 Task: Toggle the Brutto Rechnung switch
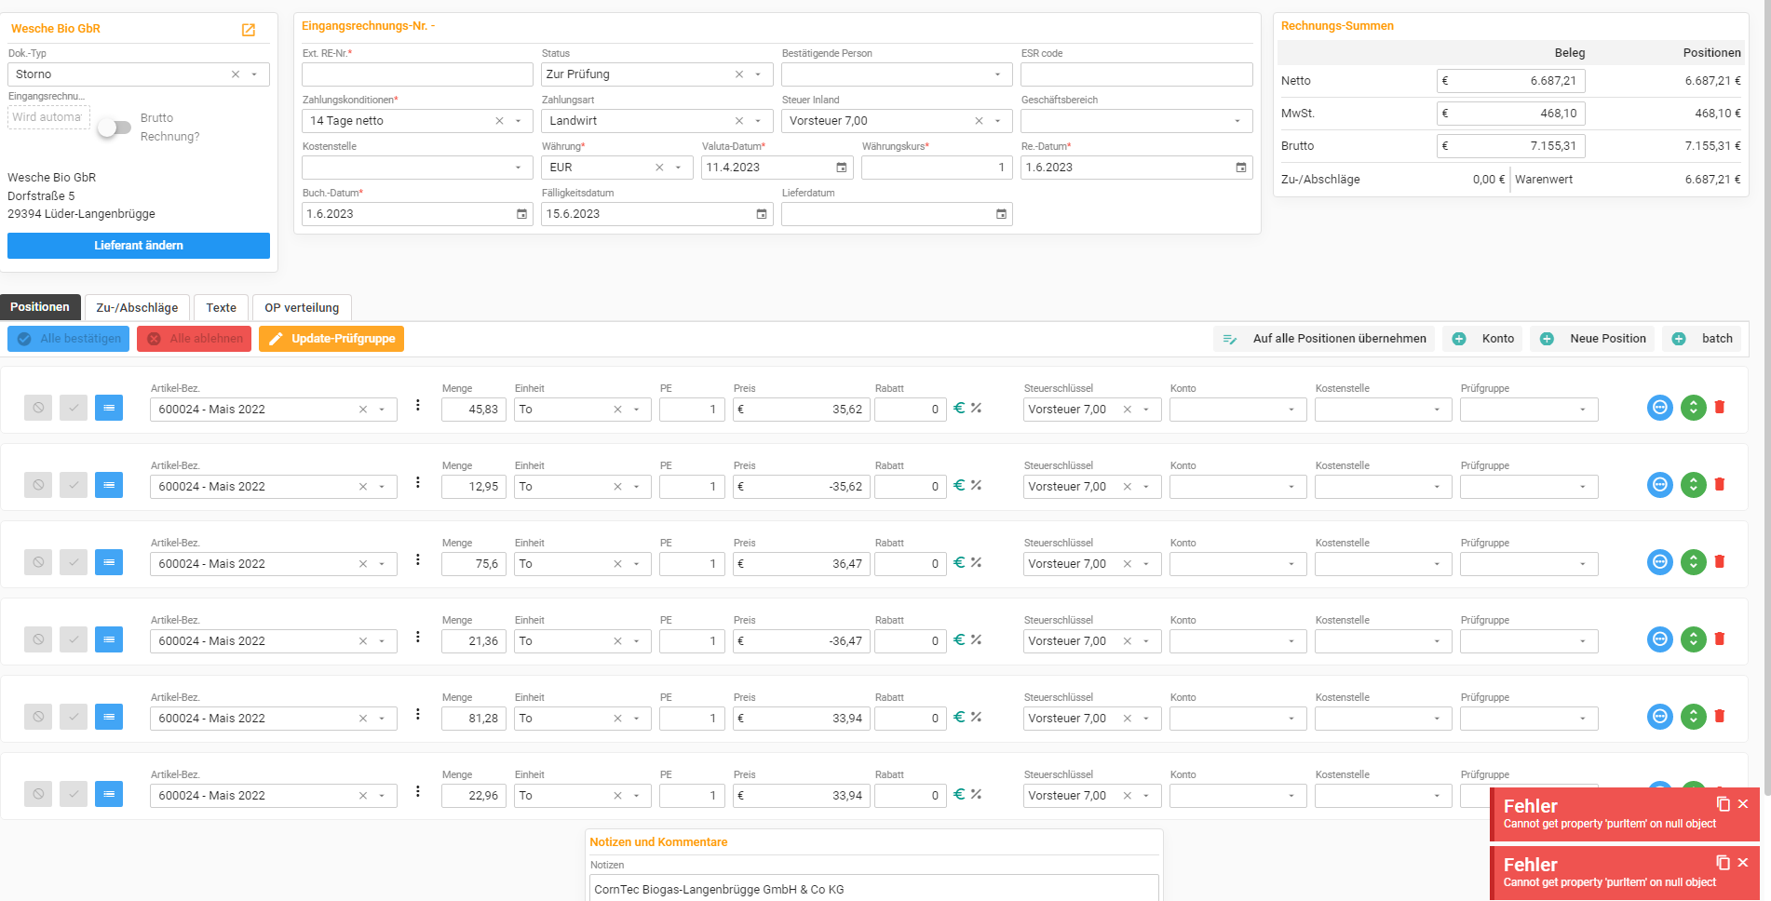115,128
